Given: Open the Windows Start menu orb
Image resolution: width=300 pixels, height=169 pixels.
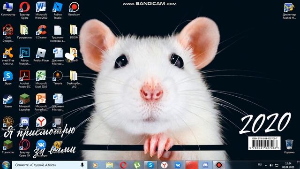Looking at the screenshot, I should tap(6, 165).
